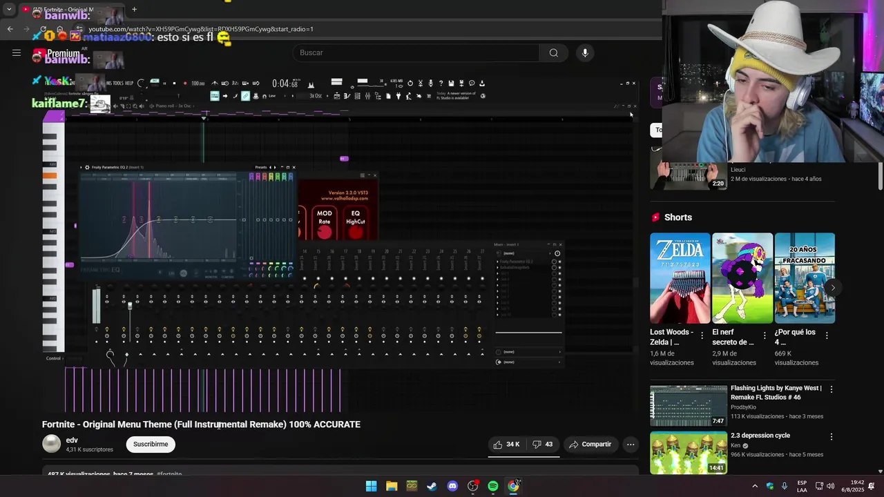The height and width of the screenshot is (497, 884).
Task: Click the Chrome icon in the taskbar
Action: tap(513, 486)
